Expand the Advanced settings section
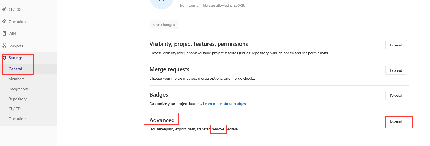The width and height of the screenshot is (430, 146). click(x=396, y=121)
